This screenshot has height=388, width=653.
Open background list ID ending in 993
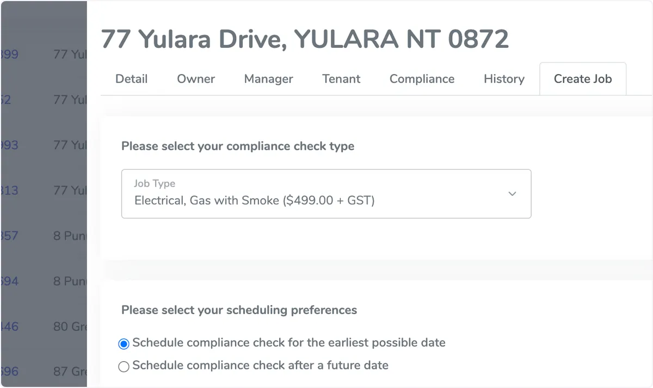click(x=10, y=145)
